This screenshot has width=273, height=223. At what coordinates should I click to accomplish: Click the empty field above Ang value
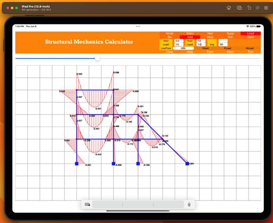223,41
